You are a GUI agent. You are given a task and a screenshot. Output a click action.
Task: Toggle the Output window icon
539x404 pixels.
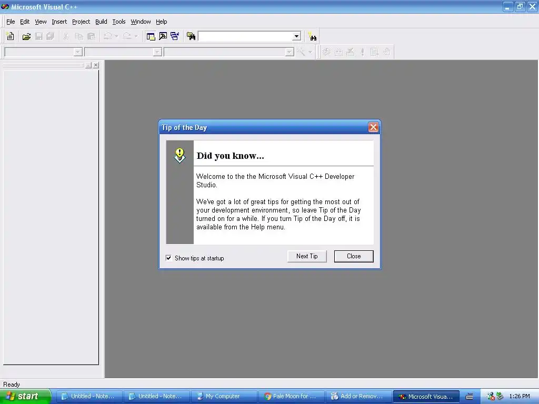pos(163,36)
